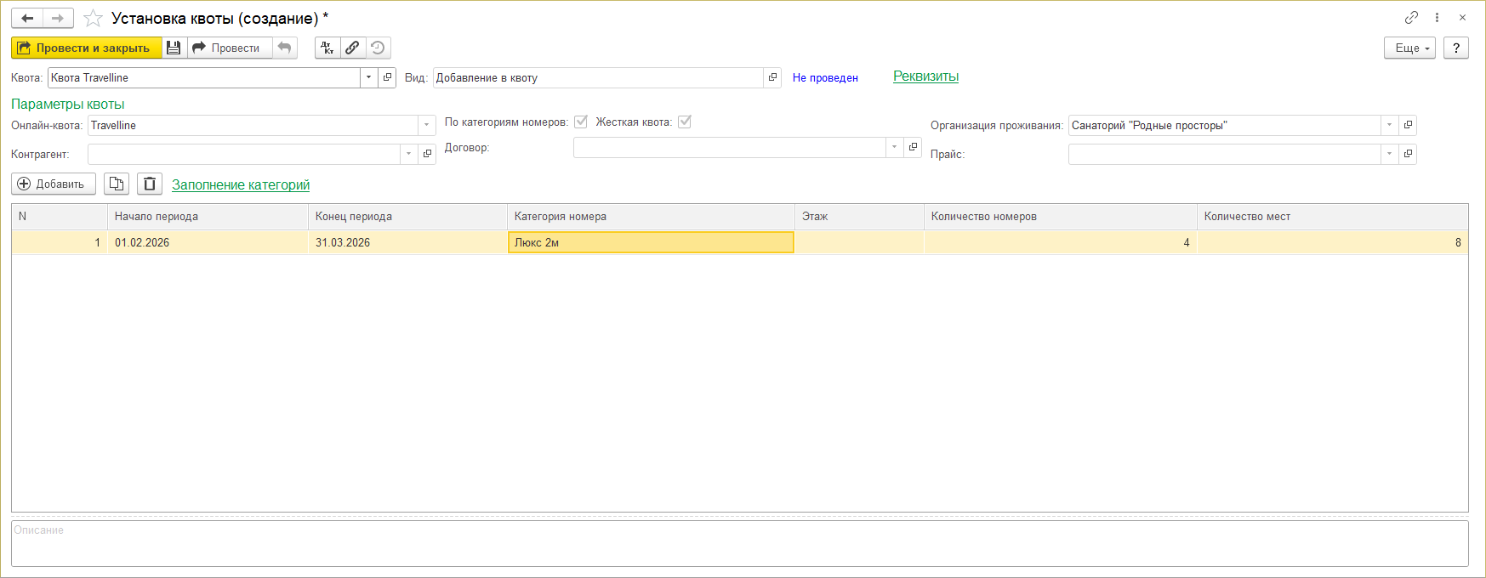Open 'Заполнение категорий' link
The image size is (1486, 578).
click(241, 184)
